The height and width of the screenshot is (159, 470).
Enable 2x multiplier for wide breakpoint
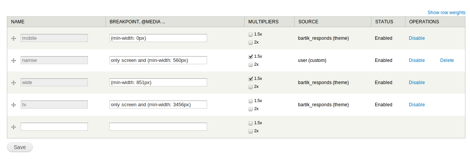click(x=251, y=87)
